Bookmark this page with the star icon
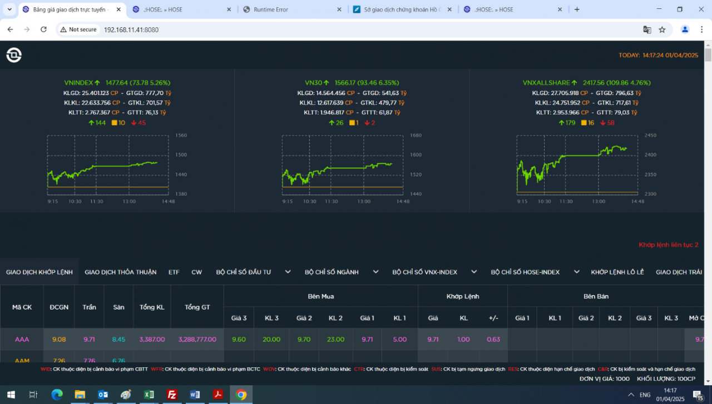 (x=662, y=29)
